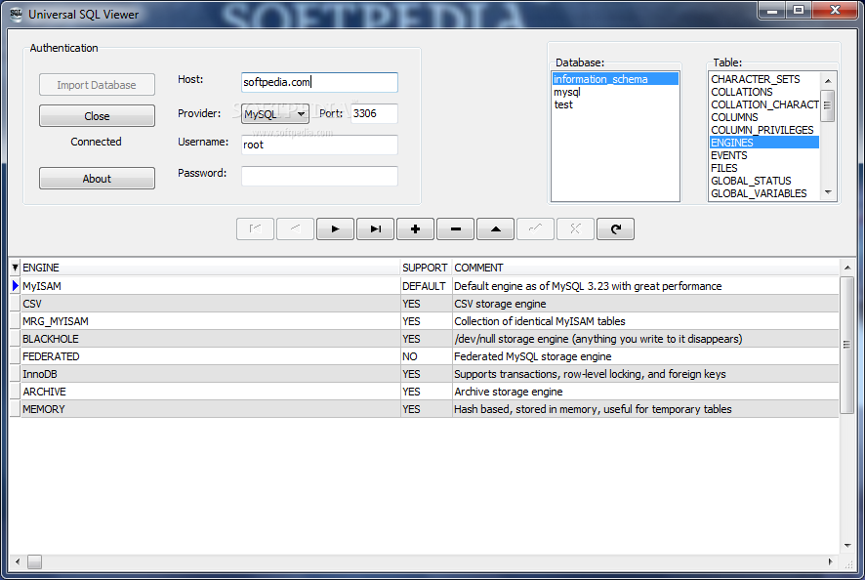Select the FEDERATED engine cell
Viewport: 865px width, 580px height.
(x=210, y=356)
